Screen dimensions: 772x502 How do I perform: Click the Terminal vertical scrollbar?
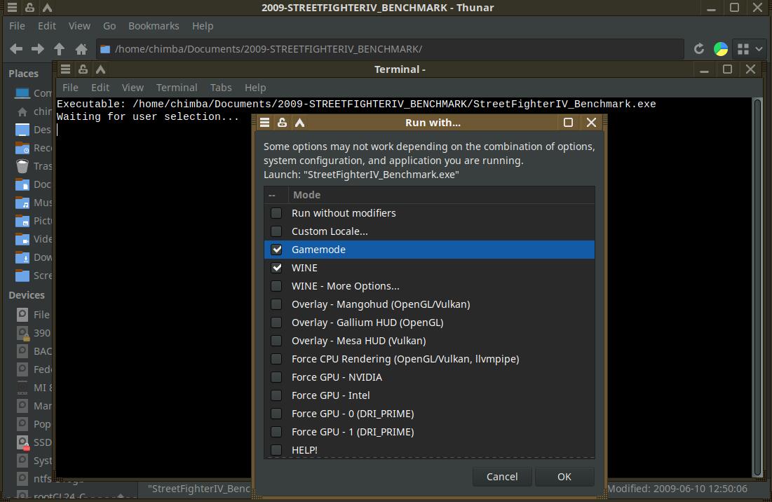tap(758, 287)
